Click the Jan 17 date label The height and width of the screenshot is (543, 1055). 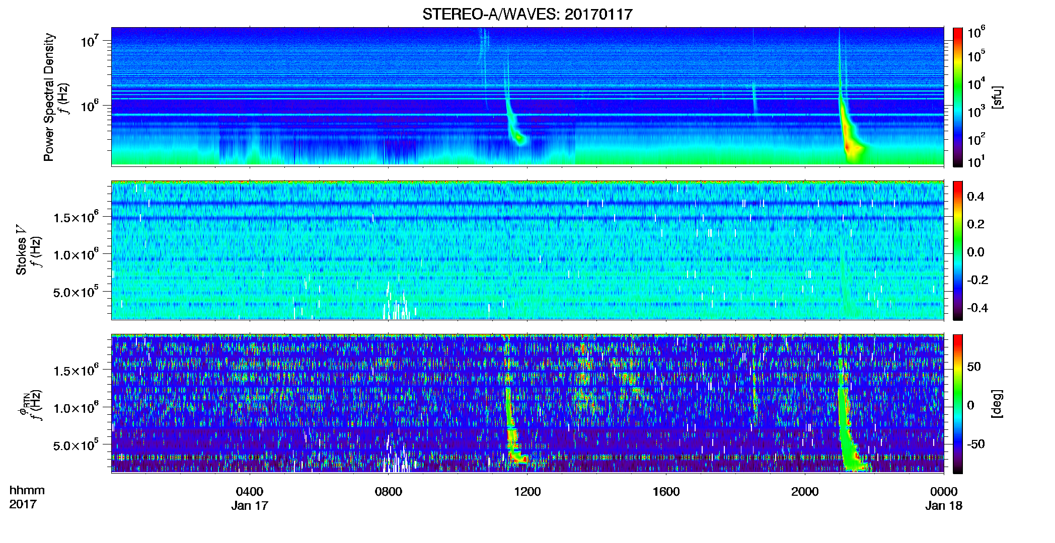(x=250, y=505)
